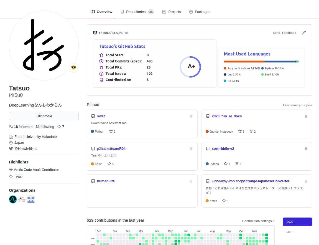This screenshot has width=319, height=245.
Task: Click the Most Used Languages color bar
Action: coord(261,62)
